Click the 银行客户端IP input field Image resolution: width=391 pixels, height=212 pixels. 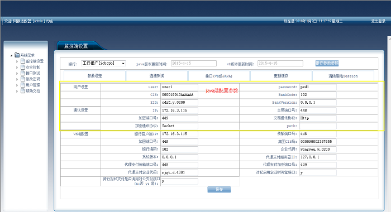[179, 134]
